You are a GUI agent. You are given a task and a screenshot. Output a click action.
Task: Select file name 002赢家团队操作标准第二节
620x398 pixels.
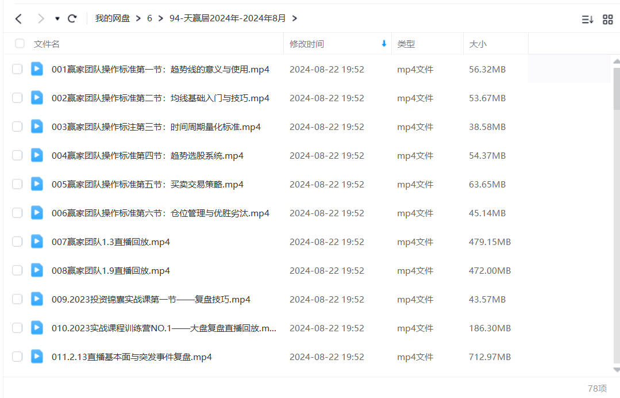(160, 98)
